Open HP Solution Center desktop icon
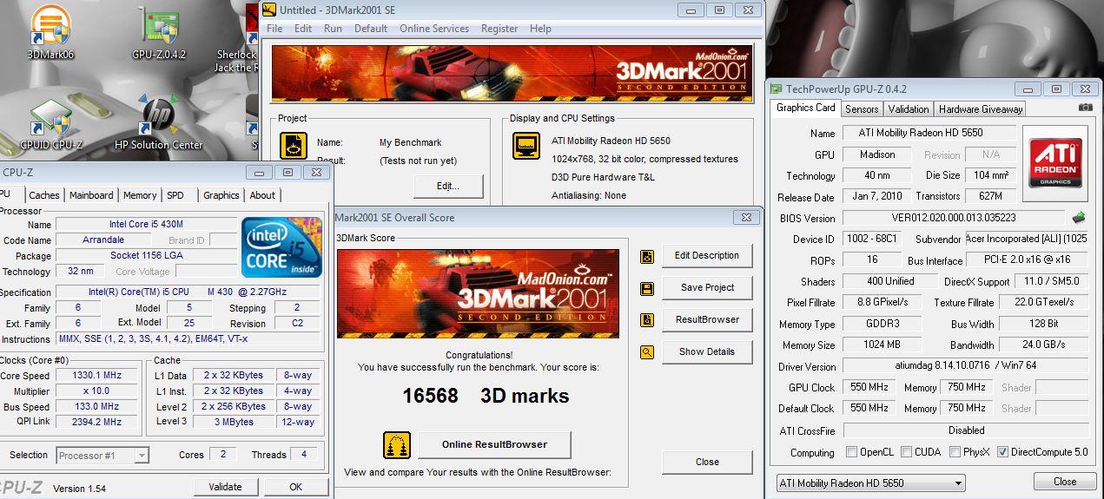Screen dimensions: 1104x499 click(x=159, y=119)
